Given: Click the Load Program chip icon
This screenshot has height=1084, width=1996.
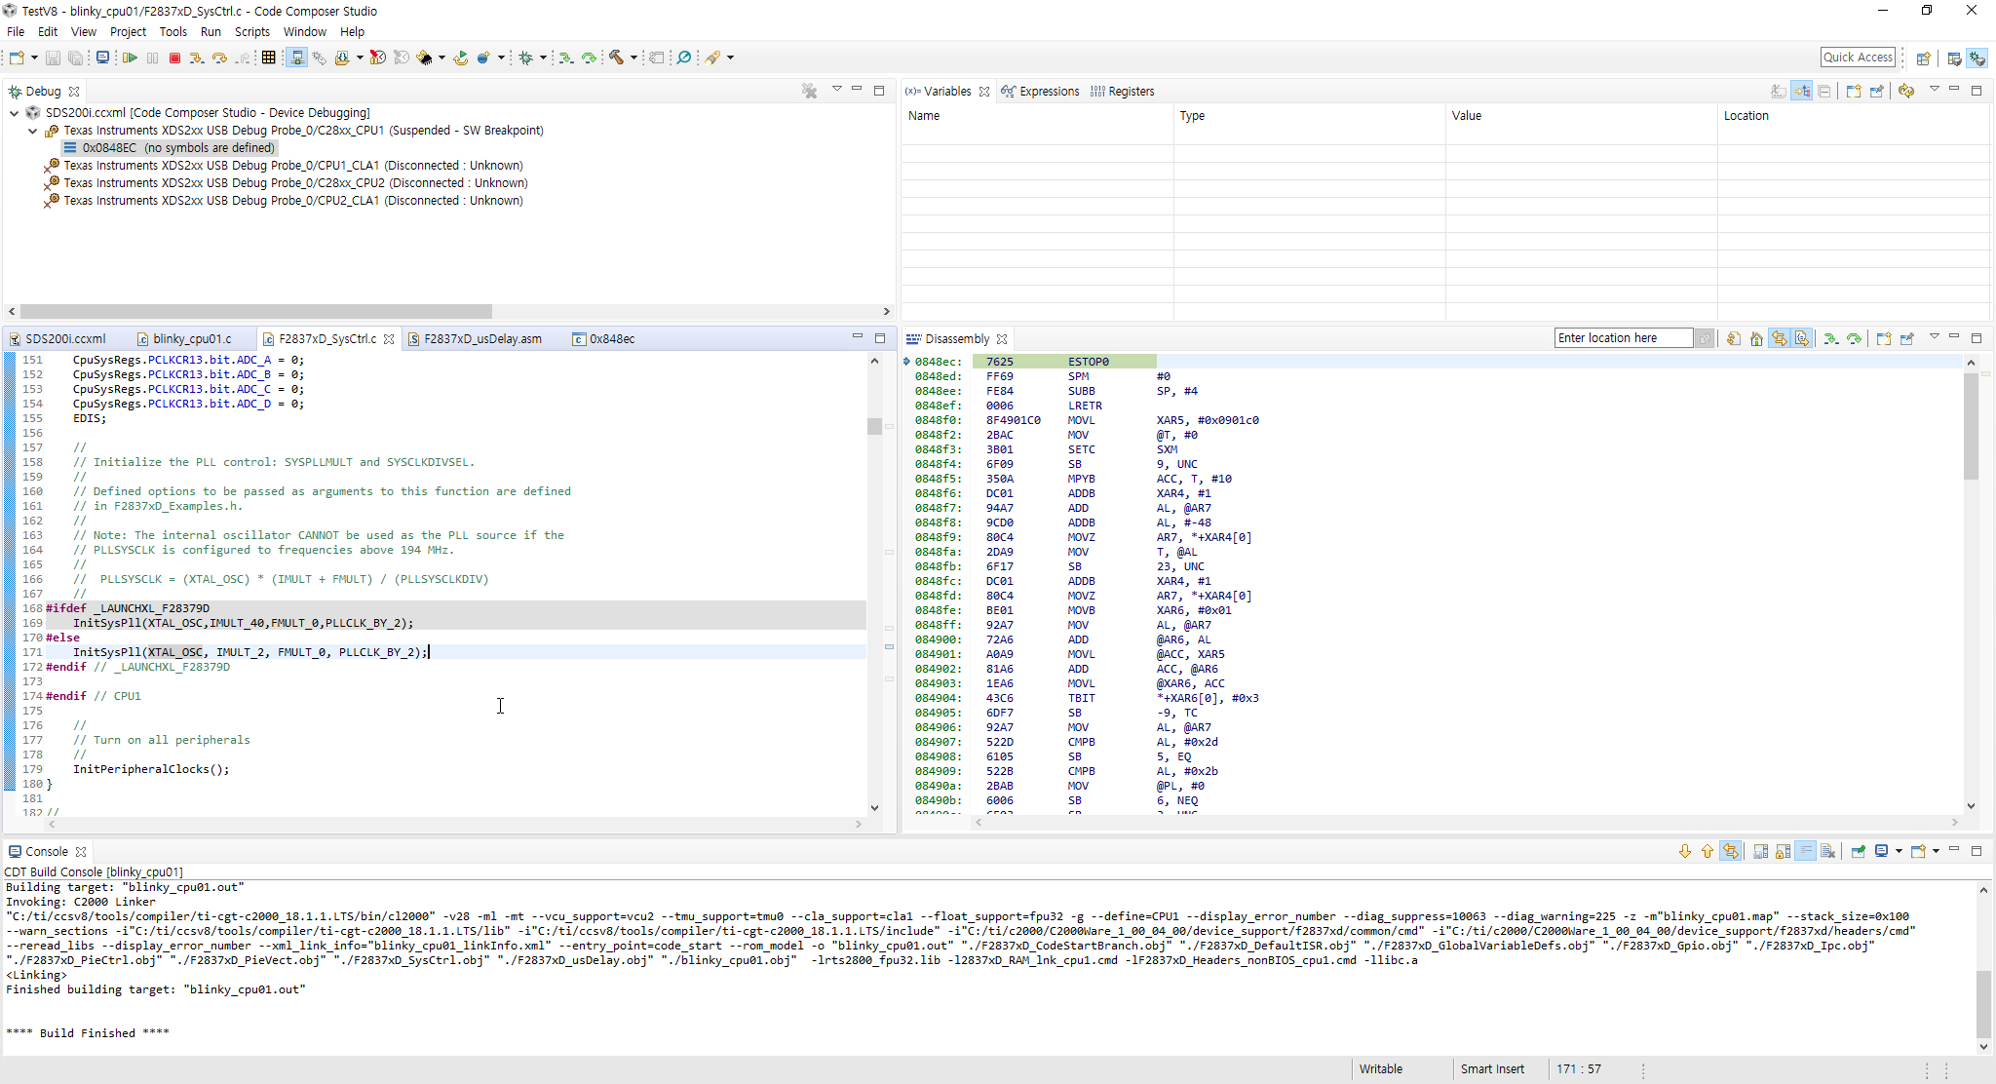Looking at the screenshot, I should click(x=425, y=58).
